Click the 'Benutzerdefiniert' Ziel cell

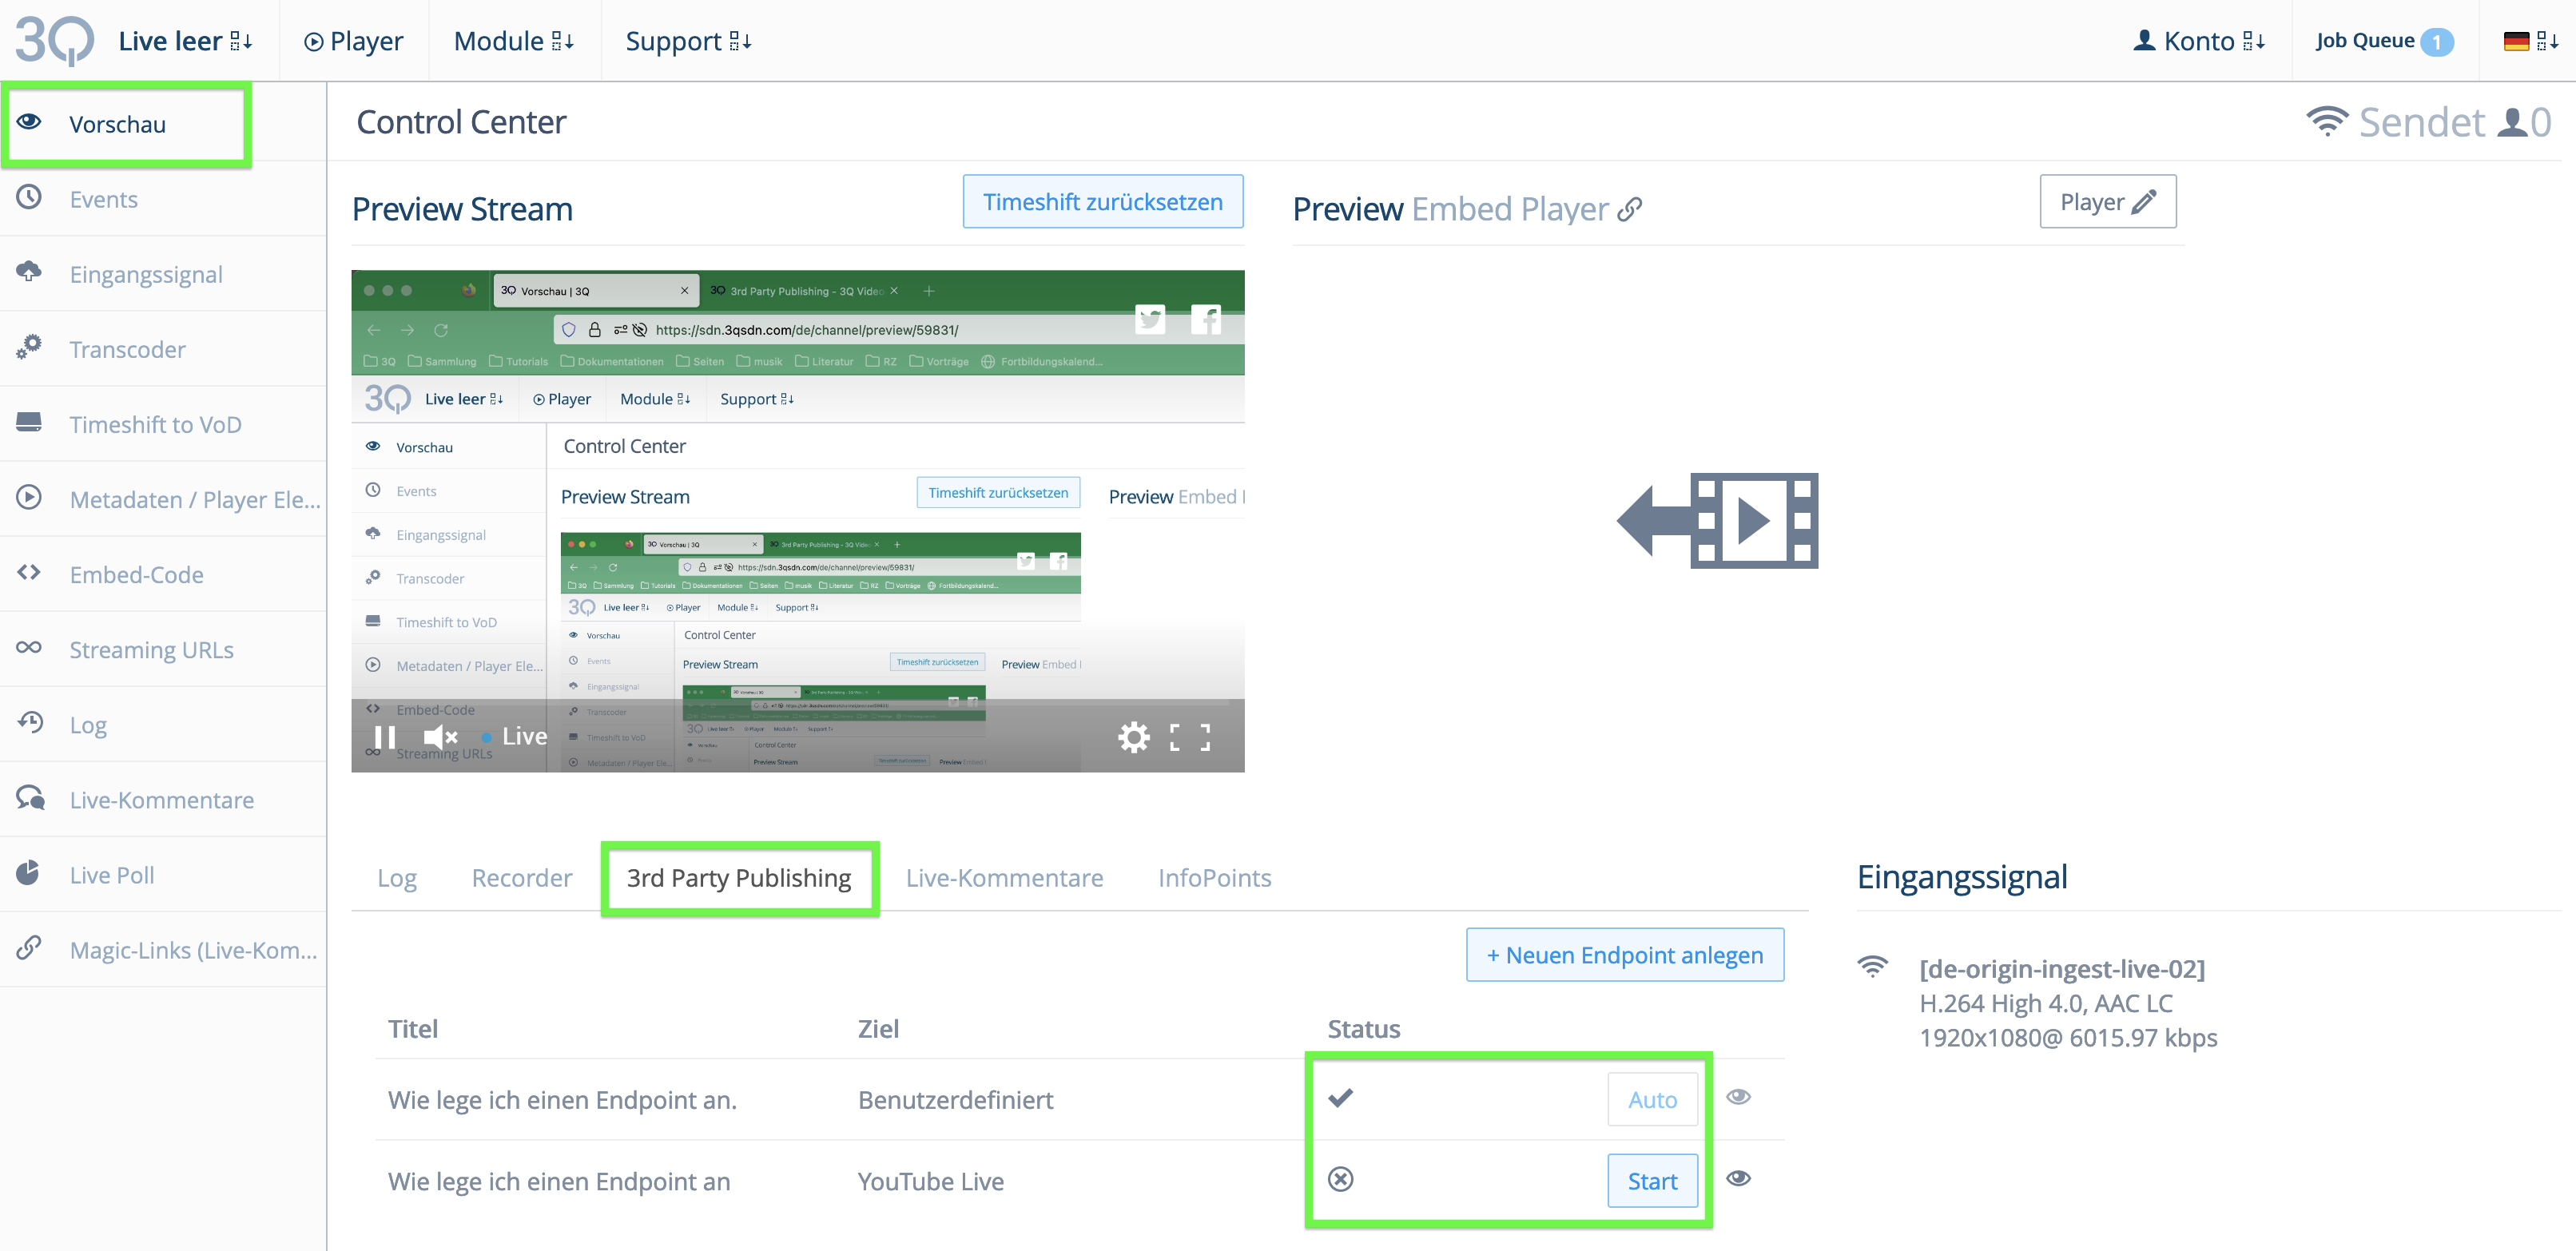pos(955,1099)
